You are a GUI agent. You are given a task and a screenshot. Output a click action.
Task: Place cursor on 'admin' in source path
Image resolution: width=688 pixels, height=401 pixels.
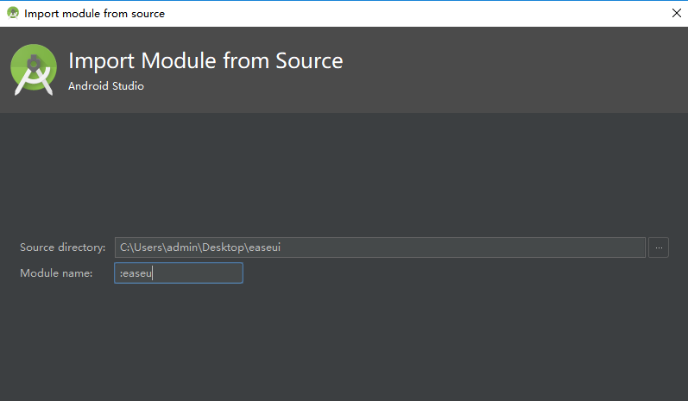182,247
